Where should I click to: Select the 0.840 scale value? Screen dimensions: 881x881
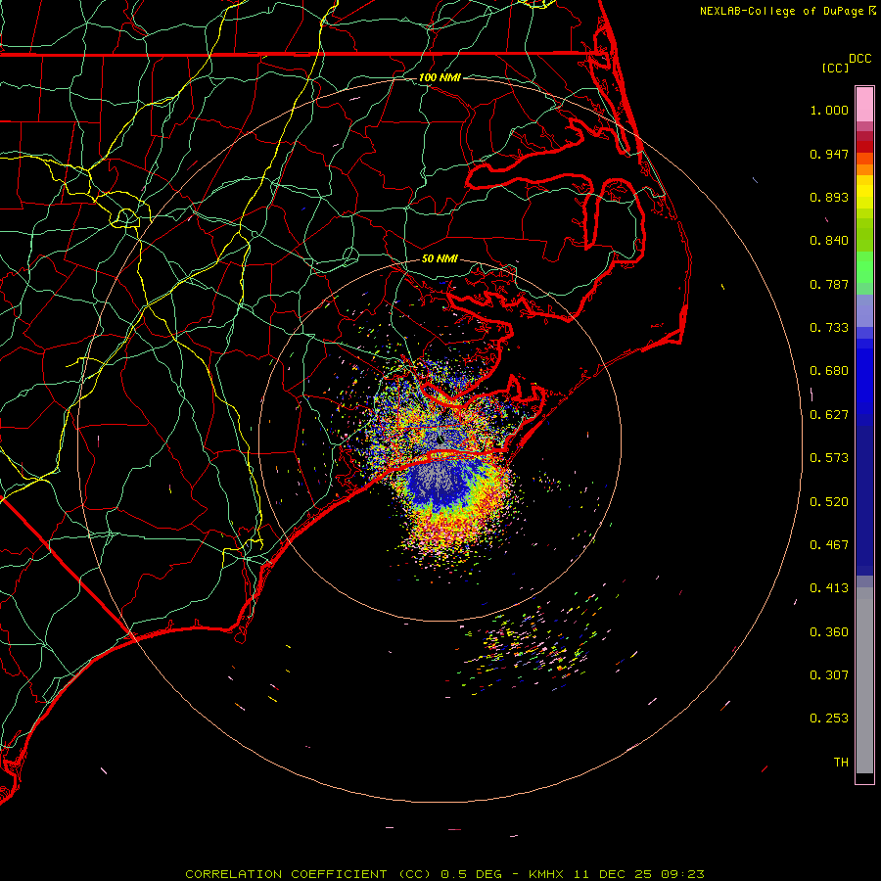pyautogui.click(x=829, y=241)
